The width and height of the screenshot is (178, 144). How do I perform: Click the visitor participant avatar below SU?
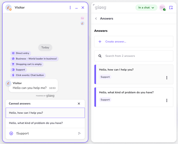tap(82, 23)
